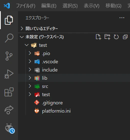The height and width of the screenshot is (140, 130).
Task: Select the .vscode folder label
Action: [50, 62]
